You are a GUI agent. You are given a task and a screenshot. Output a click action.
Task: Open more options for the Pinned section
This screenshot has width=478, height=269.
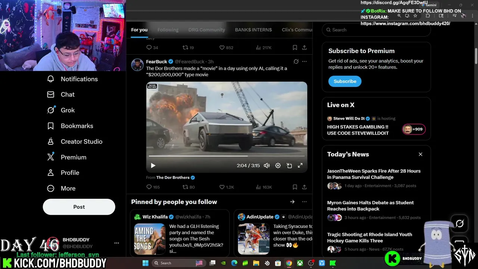pyautogui.click(x=304, y=202)
